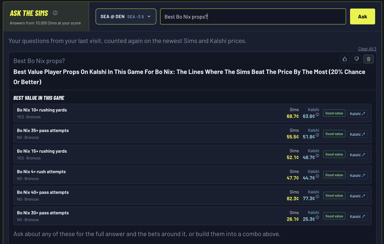Click the Kalshi price 51.8¢
The width and height of the screenshot is (384, 244).
[309, 137]
